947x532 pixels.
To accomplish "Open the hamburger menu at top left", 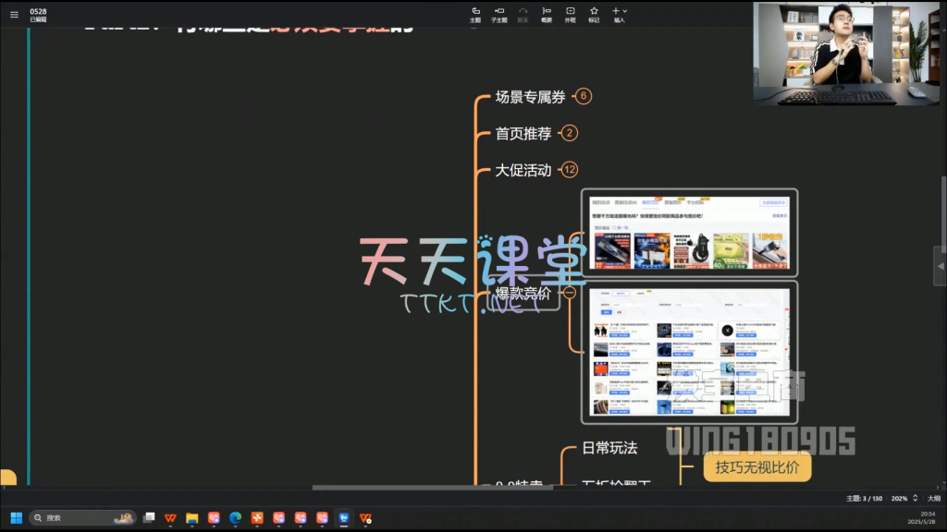I will tap(14, 14).
